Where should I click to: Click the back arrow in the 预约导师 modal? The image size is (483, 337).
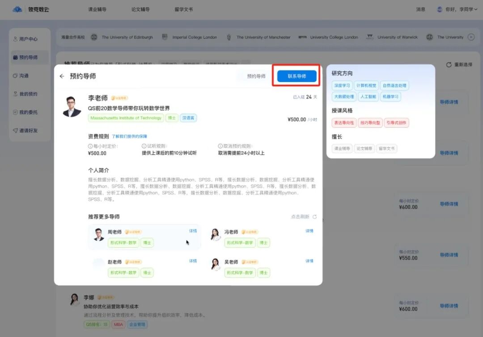(x=62, y=76)
